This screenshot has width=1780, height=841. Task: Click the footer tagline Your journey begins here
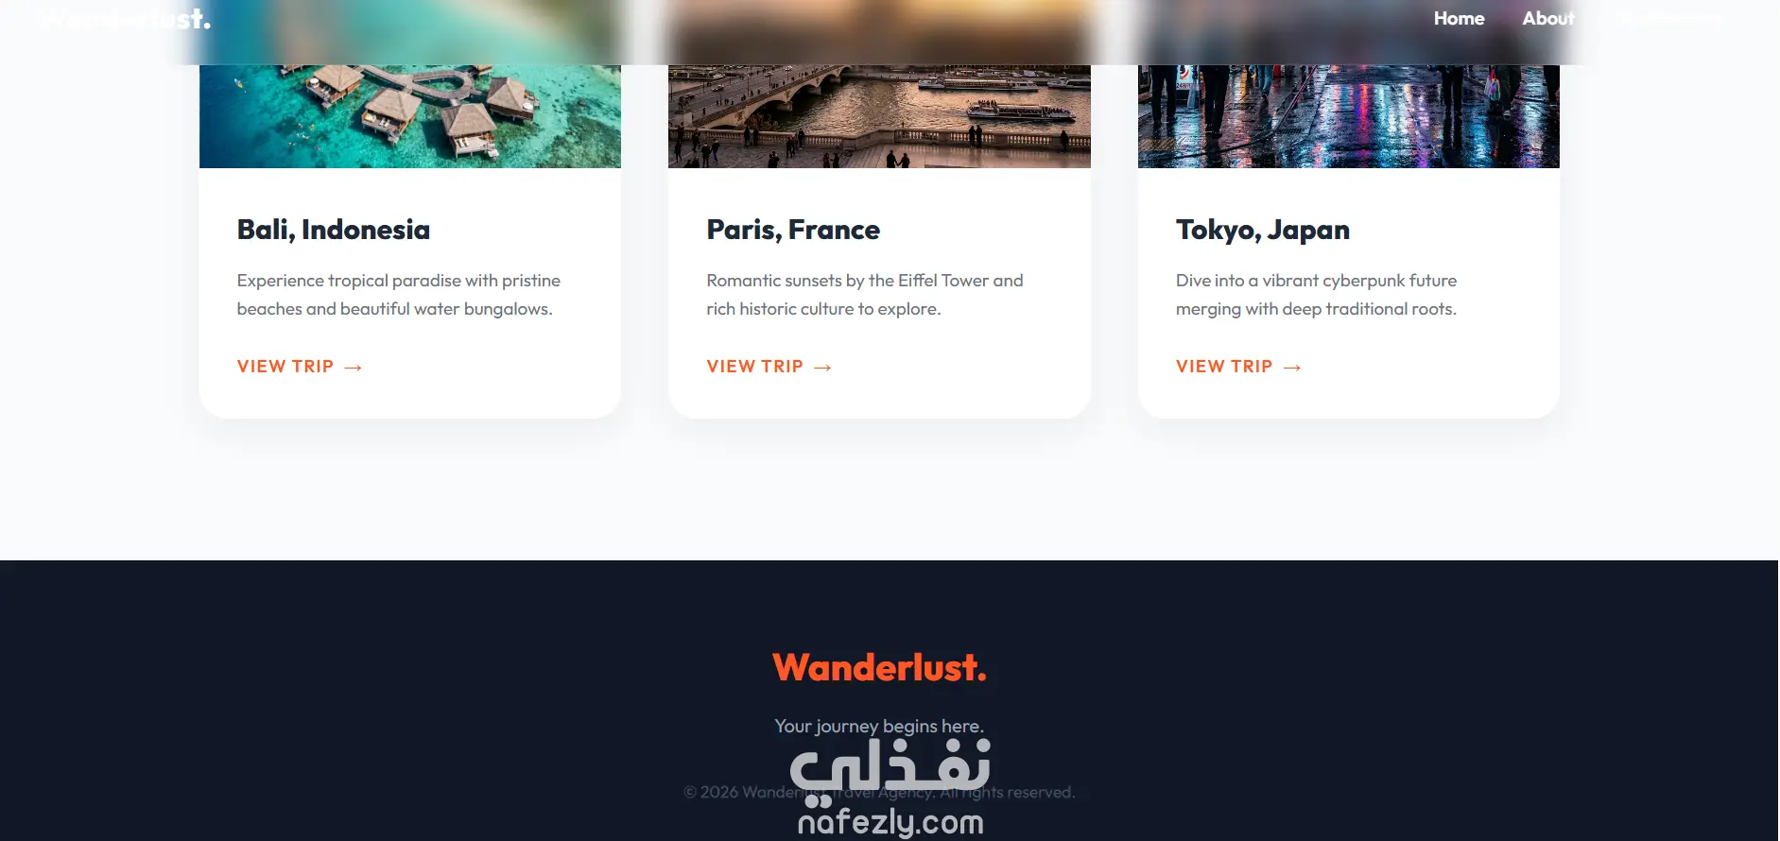click(879, 726)
